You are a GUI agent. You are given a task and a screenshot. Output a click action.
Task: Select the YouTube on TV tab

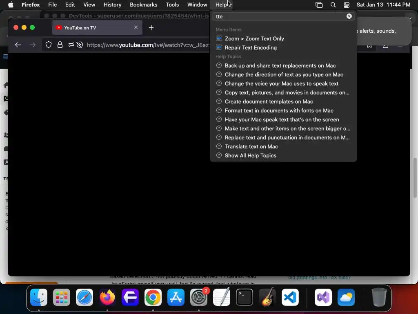tap(97, 27)
